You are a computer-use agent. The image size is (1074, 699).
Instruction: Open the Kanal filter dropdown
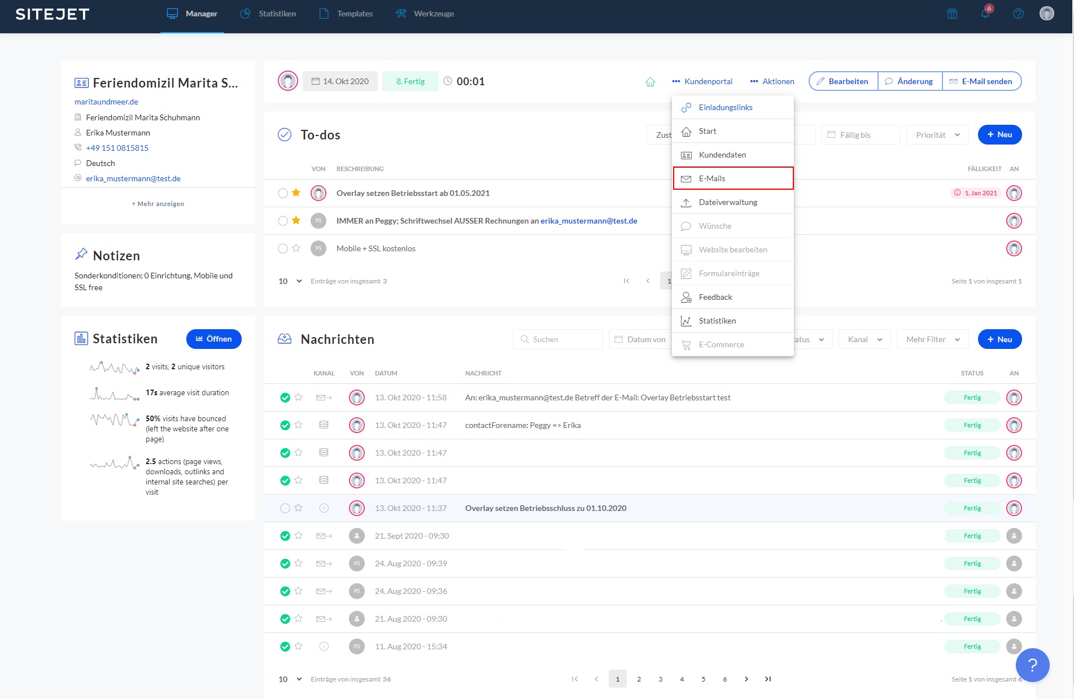coord(865,339)
